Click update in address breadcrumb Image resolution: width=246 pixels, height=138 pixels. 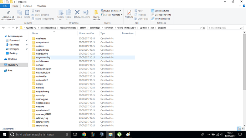coord(143,28)
